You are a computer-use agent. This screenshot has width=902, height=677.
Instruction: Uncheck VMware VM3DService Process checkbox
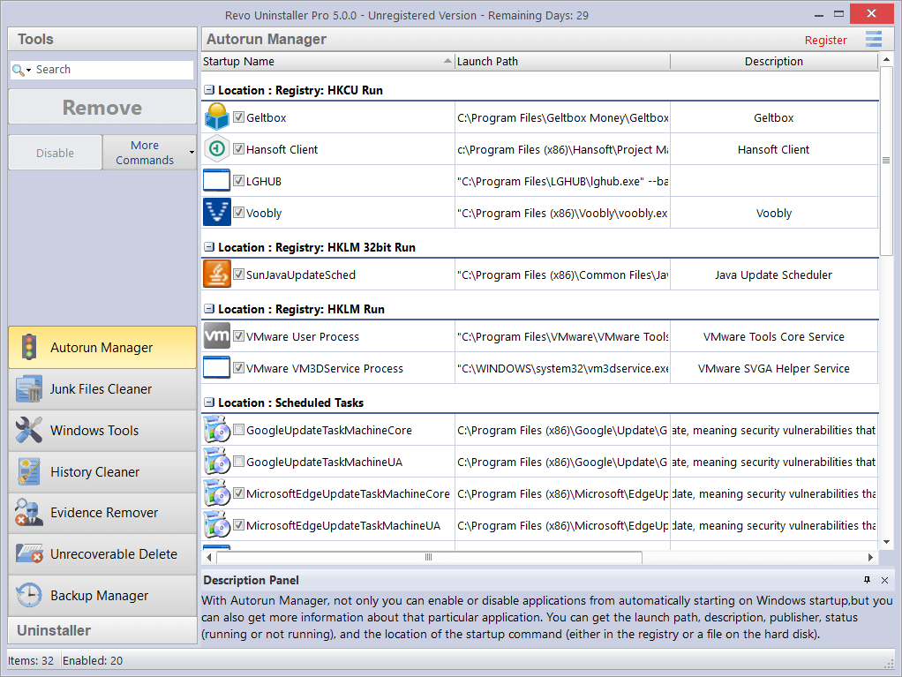[238, 367]
